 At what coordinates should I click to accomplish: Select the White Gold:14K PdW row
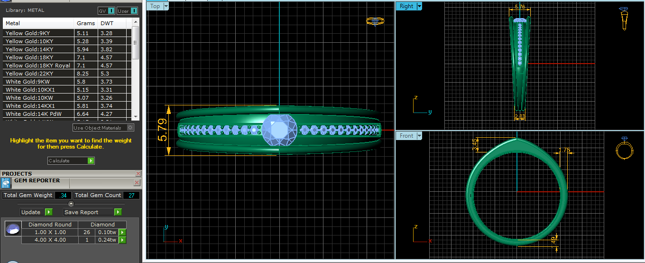point(67,114)
